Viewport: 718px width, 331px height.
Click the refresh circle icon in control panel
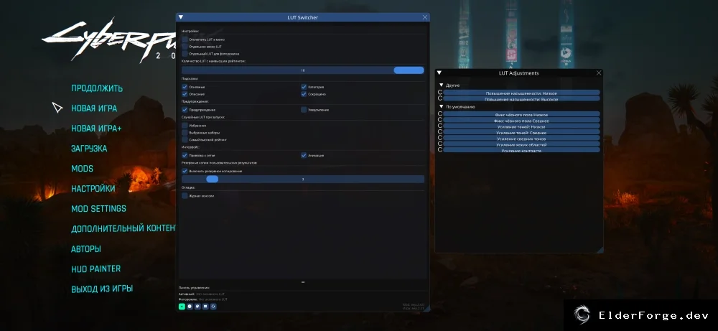point(213,307)
